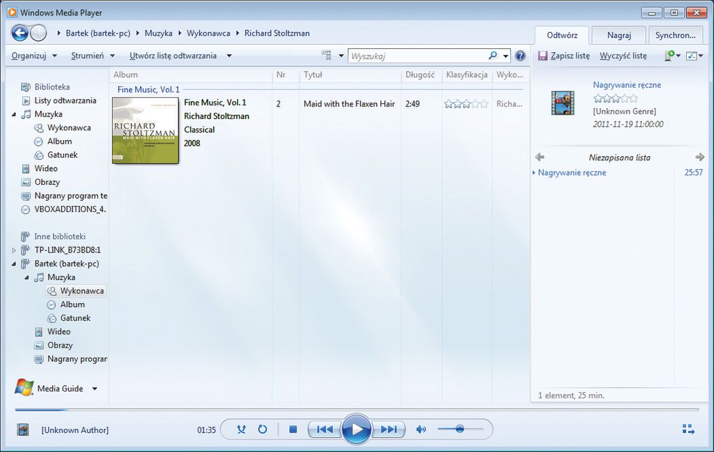Open arrow beside Utwórz listę odtwarzania

(229, 56)
